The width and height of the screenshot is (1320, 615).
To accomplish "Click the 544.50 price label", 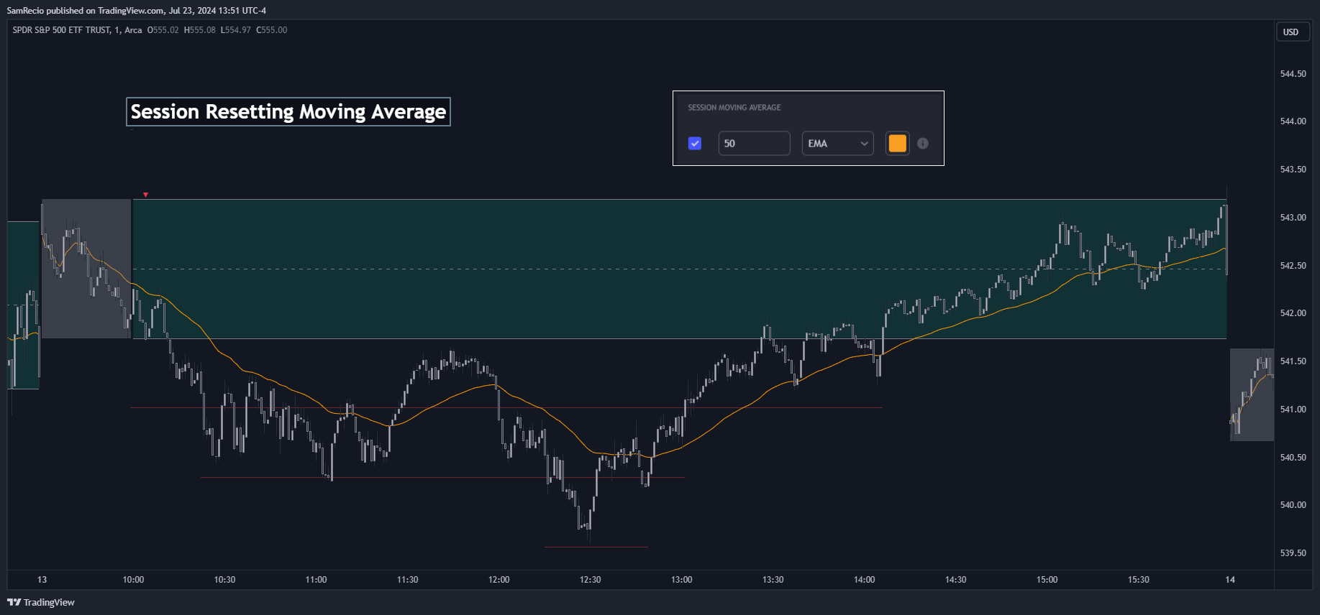I will pos(1293,74).
